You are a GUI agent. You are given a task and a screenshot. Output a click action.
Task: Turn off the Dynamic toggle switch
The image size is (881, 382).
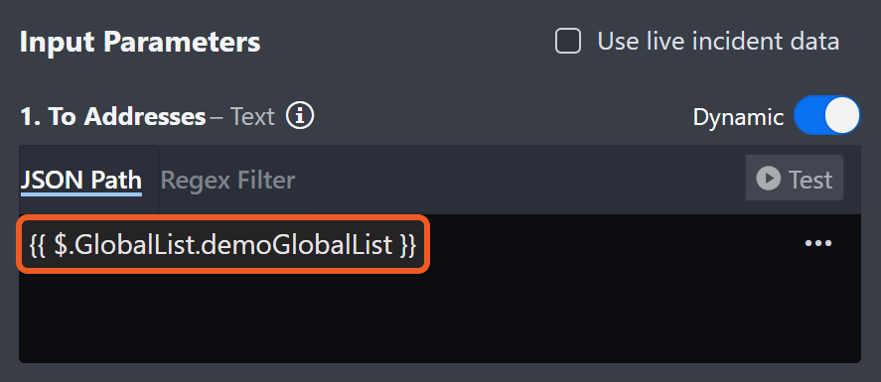(826, 115)
